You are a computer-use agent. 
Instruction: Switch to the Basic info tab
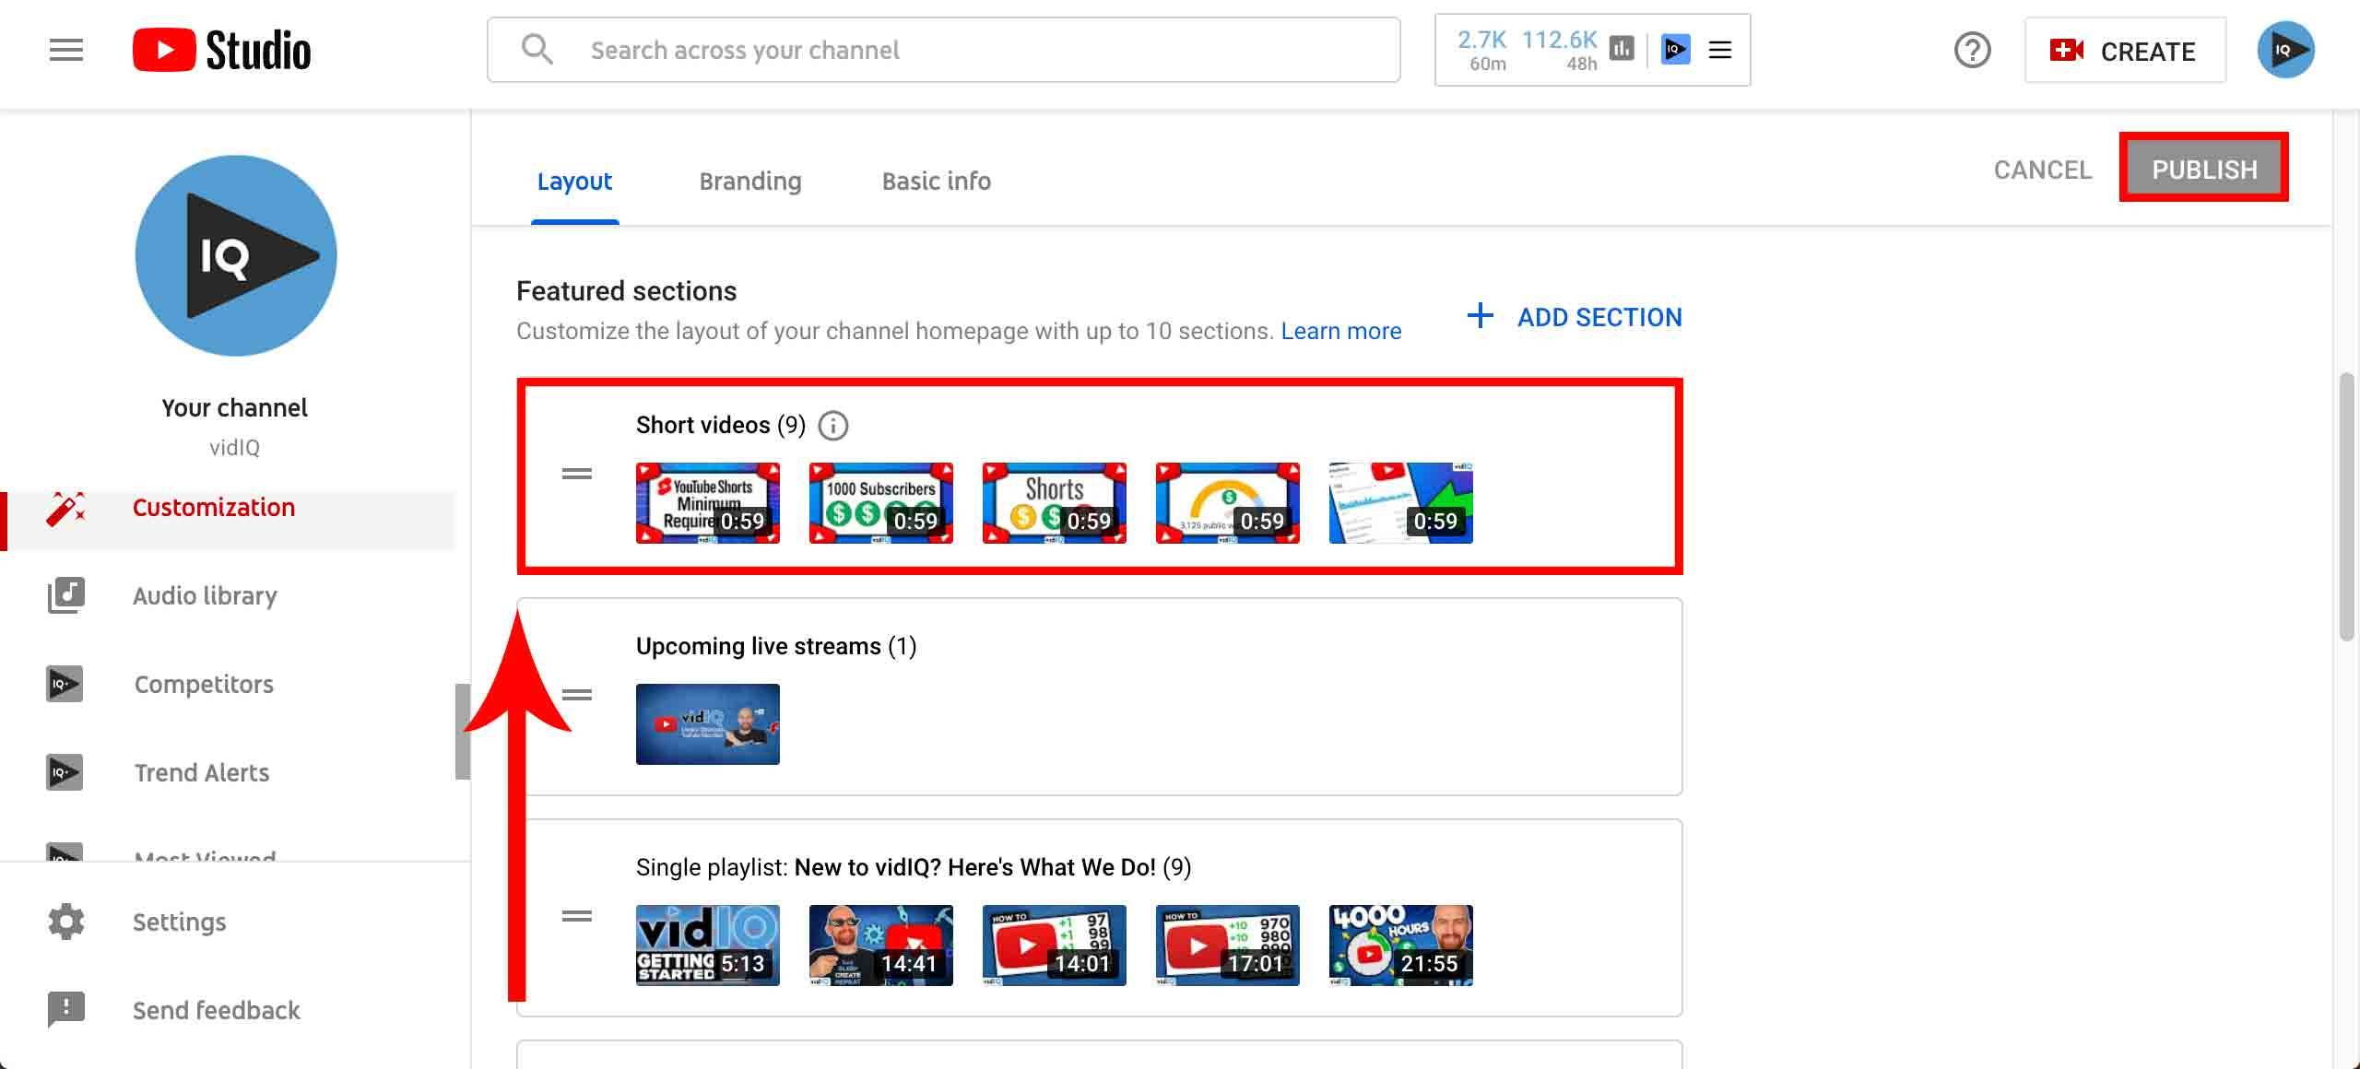[x=936, y=181]
